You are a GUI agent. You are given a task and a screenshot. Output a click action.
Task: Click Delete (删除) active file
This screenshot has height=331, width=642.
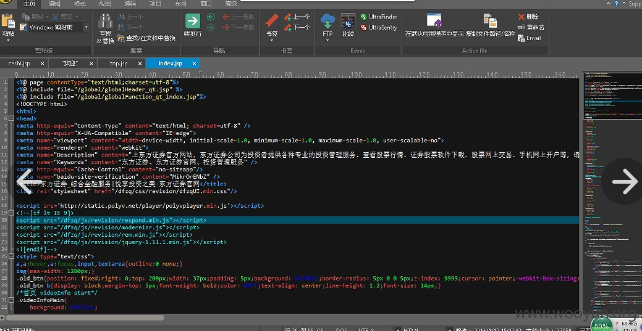(x=528, y=17)
